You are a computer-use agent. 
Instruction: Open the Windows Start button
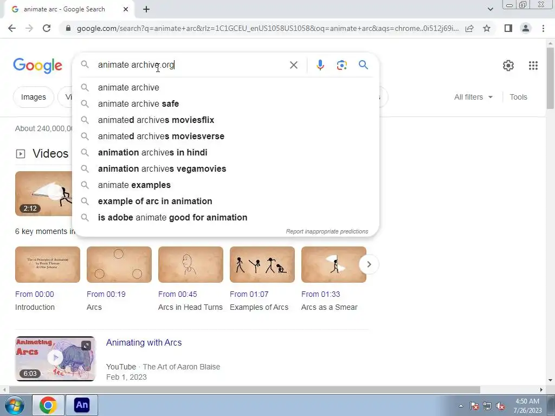click(14, 405)
